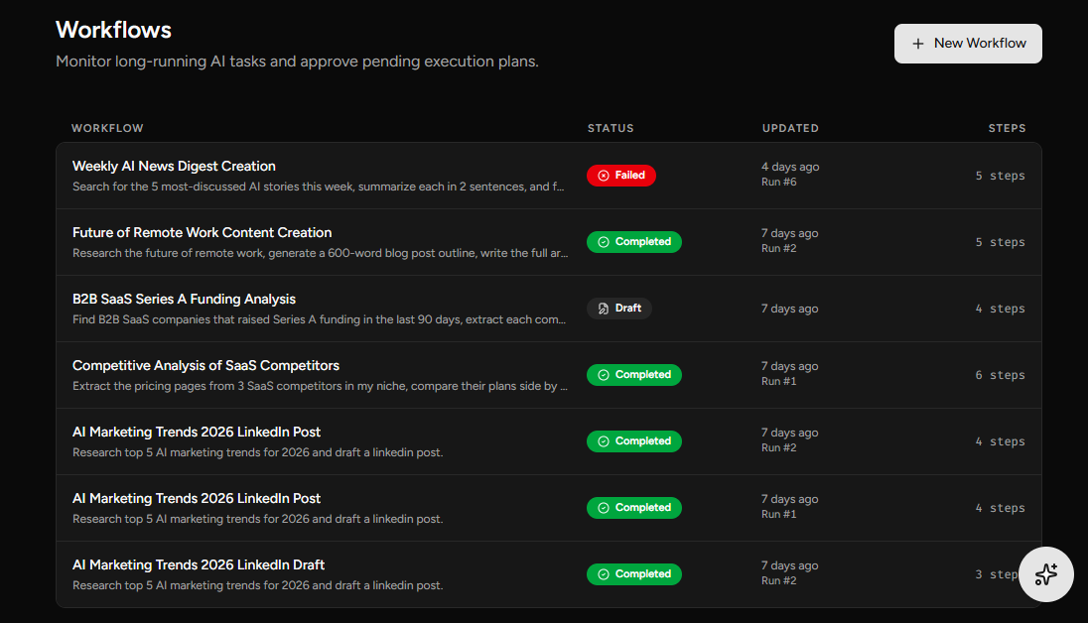Open the AI assistant sparkle floating icon

[x=1046, y=574]
